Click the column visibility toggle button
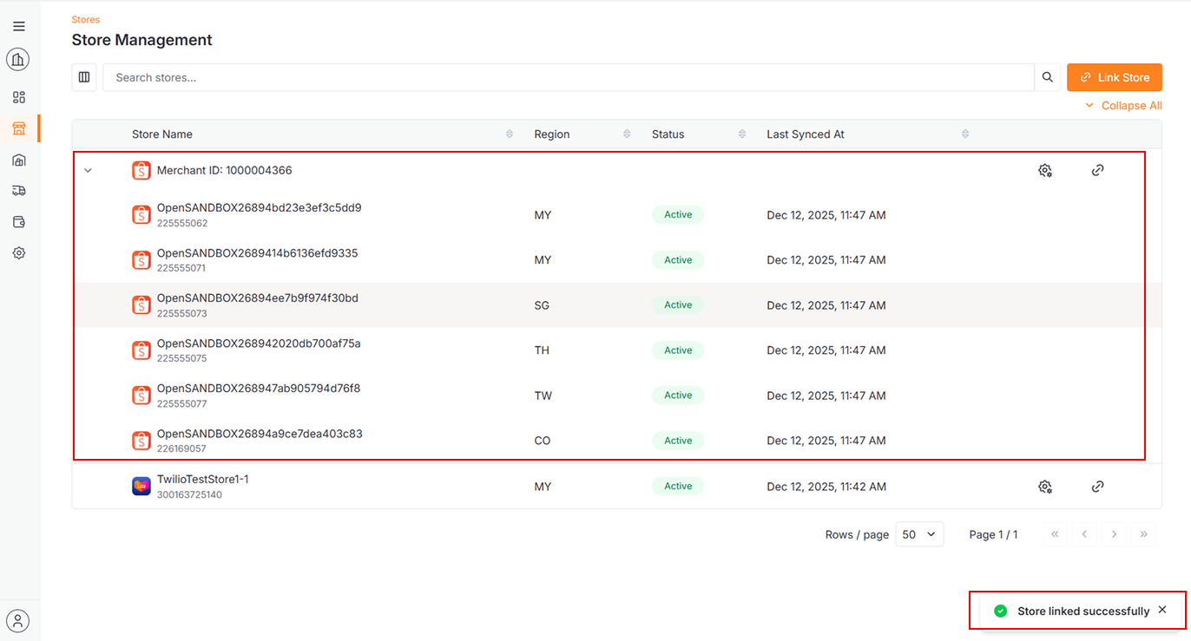 84,77
